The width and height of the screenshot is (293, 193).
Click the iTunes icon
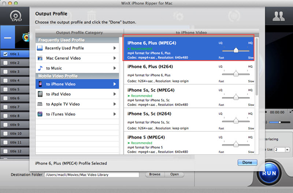point(40,114)
